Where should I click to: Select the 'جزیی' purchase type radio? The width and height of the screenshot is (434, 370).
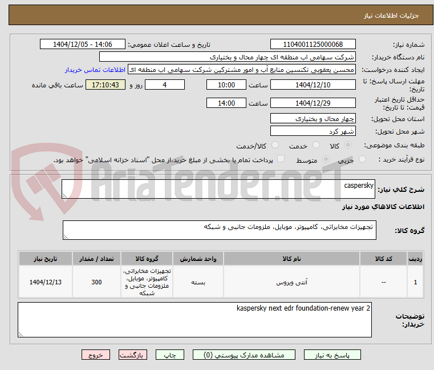362,159
